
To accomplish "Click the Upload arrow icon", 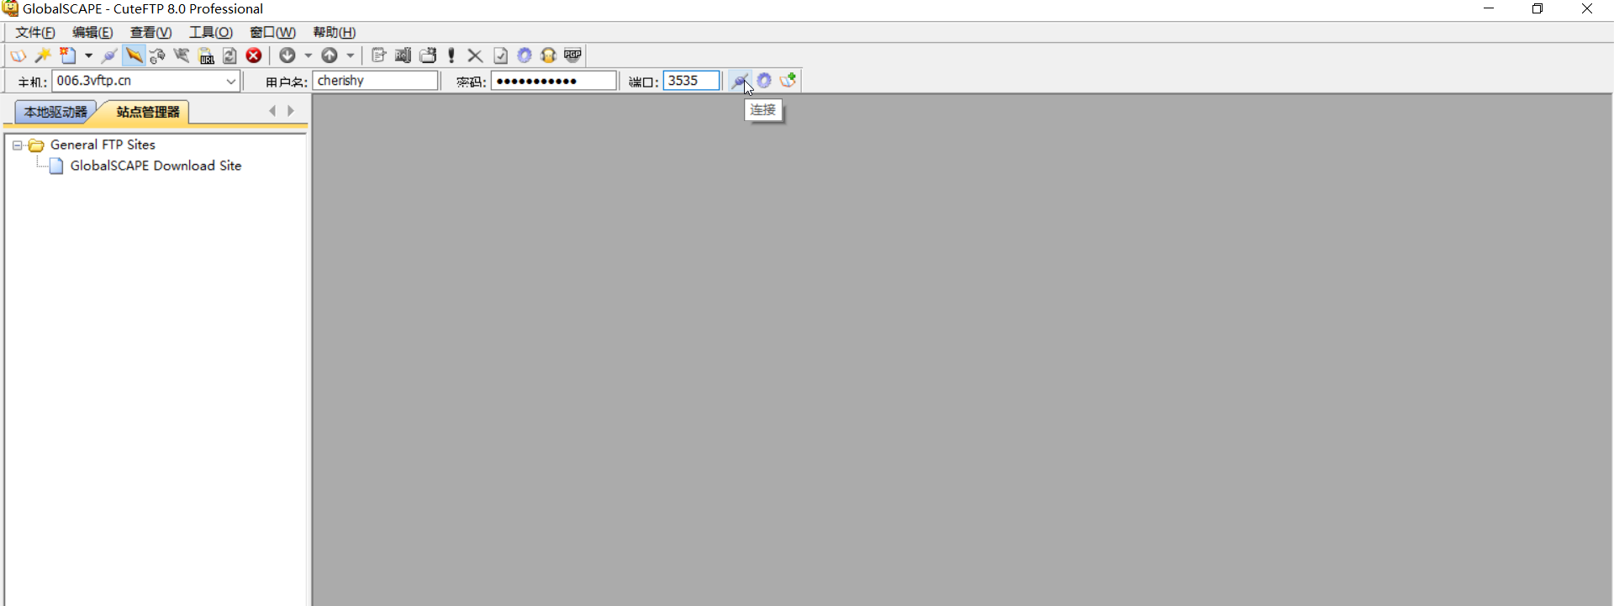I will (x=330, y=55).
